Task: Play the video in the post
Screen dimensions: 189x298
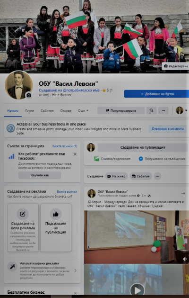Action: pyautogui.click(x=137, y=290)
